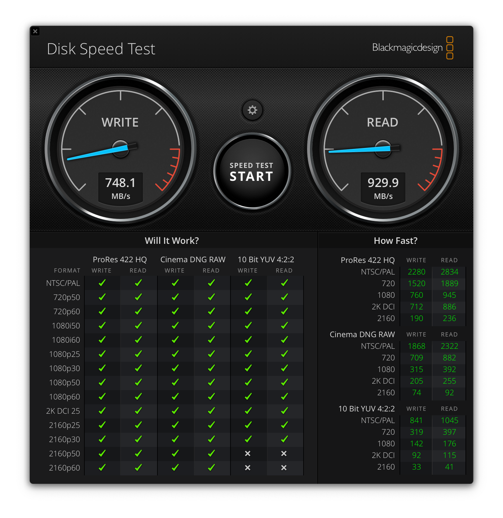Click 2K DCI 25 10 Bit YUV write checkmark
The image size is (503, 518).
248,411
